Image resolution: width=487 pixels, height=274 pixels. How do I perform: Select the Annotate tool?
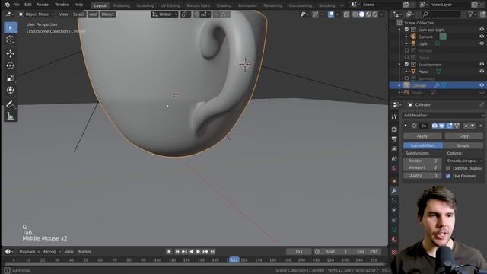click(x=10, y=104)
